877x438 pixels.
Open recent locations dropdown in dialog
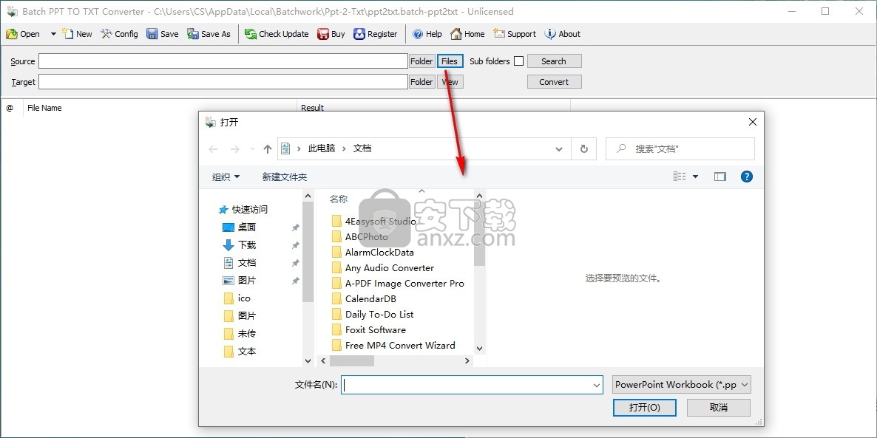tap(252, 148)
